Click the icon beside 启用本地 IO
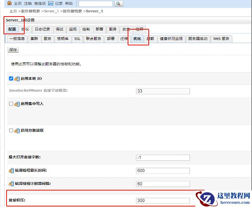This screenshot has width=252, height=207. 17,78
